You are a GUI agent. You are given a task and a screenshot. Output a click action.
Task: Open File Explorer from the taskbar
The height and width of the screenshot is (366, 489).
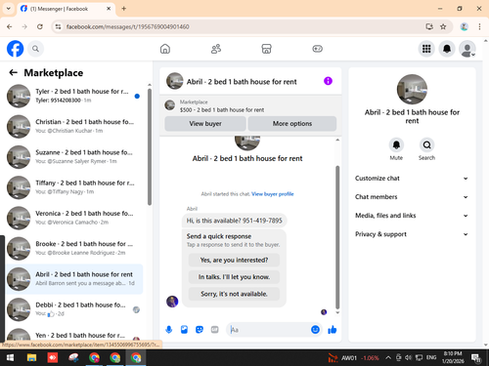click(31, 358)
